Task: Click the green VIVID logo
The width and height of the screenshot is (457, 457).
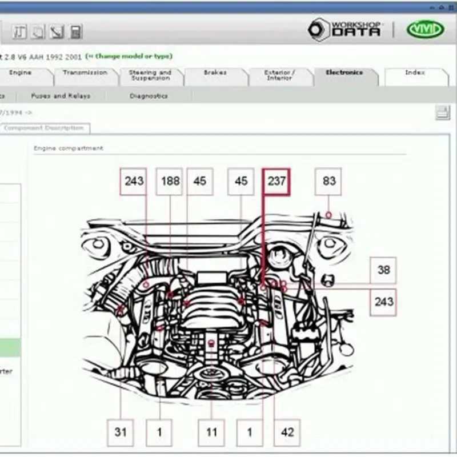Action: (425, 30)
